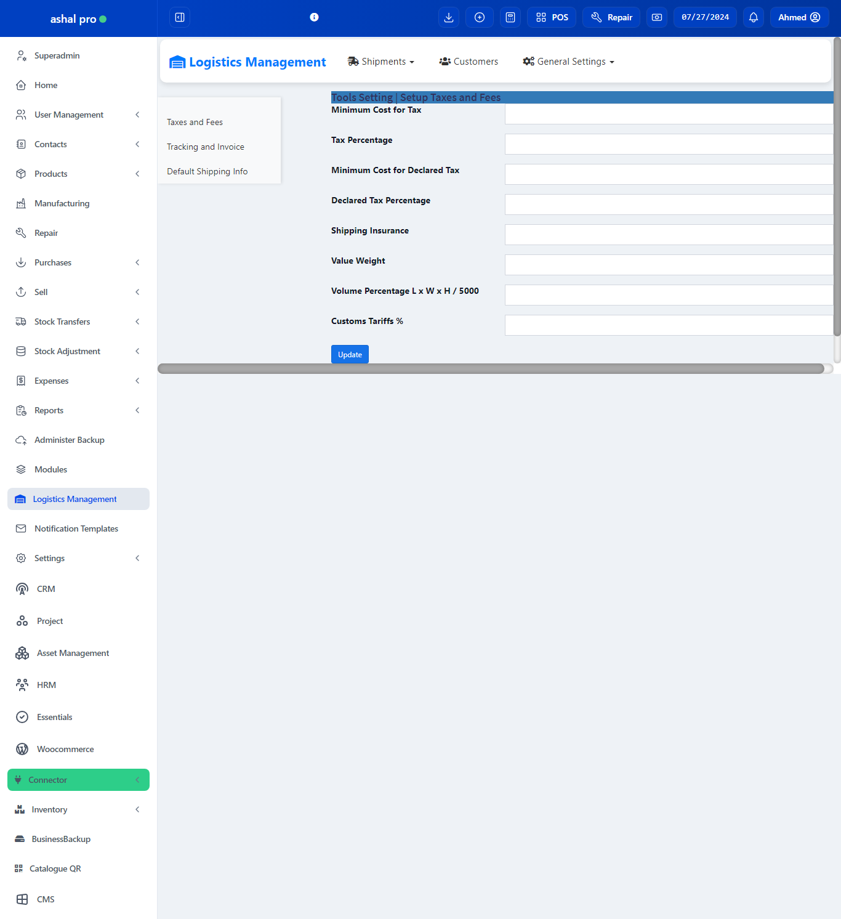This screenshot has width=841, height=919.
Task: Click the plus circle add icon
Action: 480,17
